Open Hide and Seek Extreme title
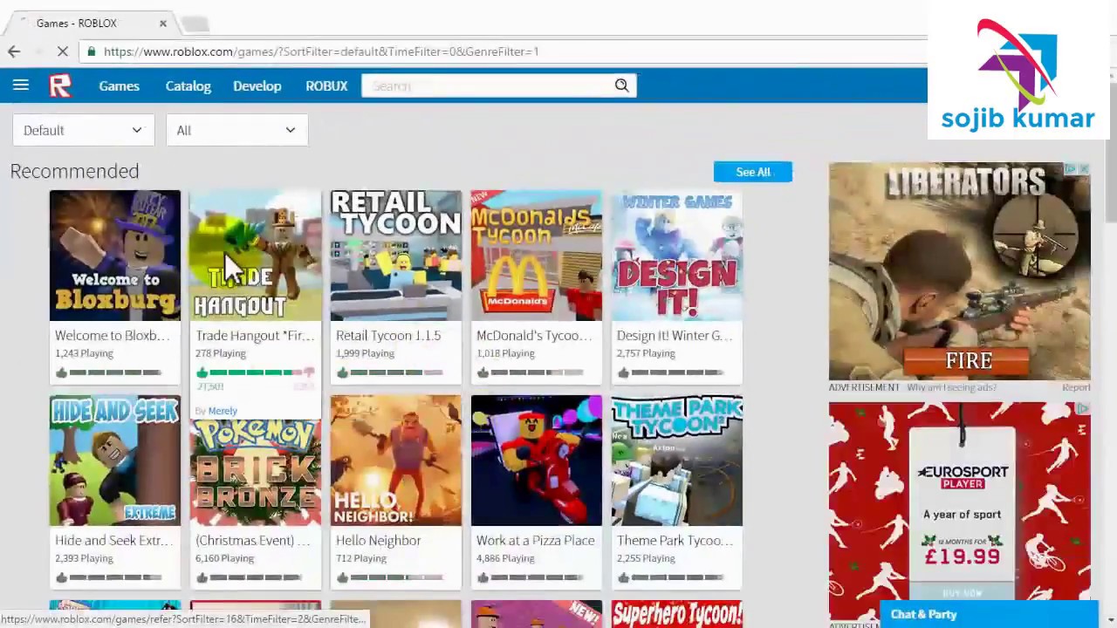The width and height of the screenshot is (1117, 628). 113,541
